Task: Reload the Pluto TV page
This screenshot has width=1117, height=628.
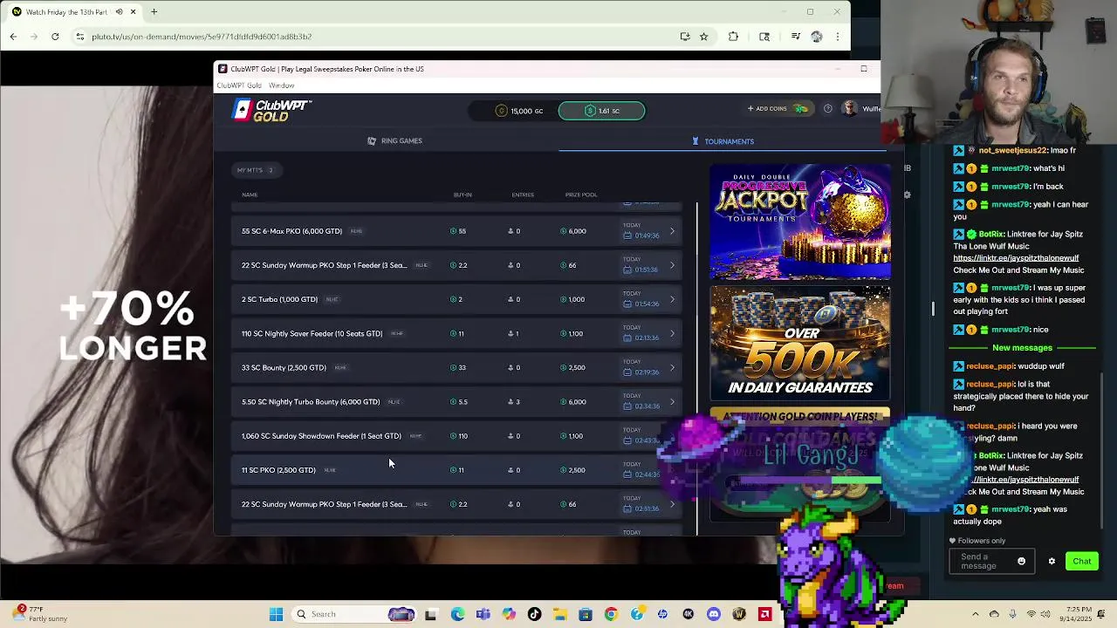Action: pyautogui.click(x=55, y=37)
